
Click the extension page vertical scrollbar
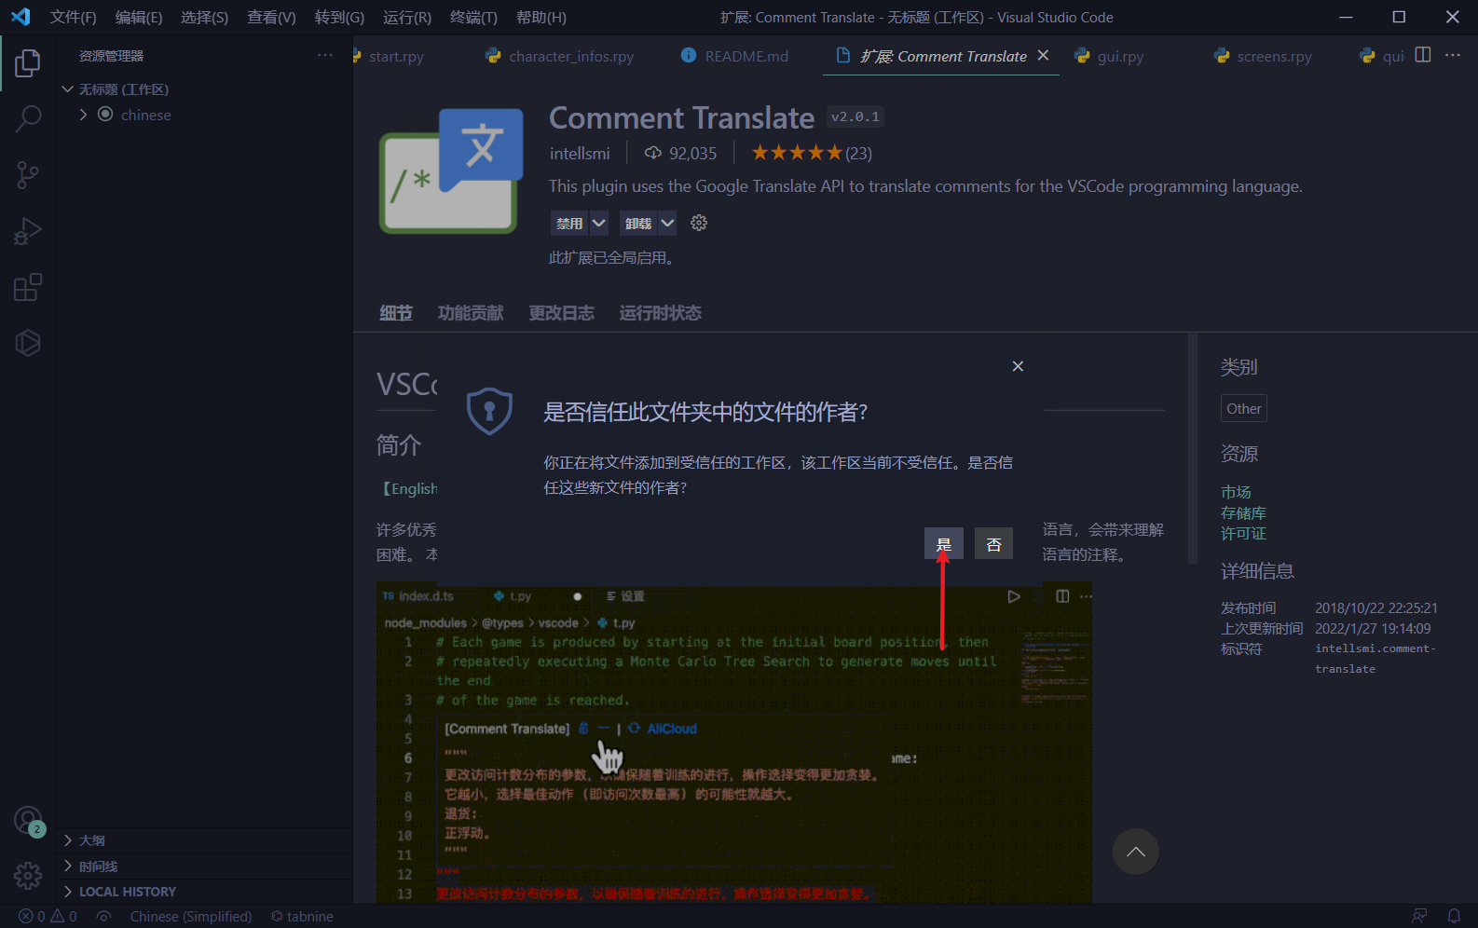(x=1192, y=449)
